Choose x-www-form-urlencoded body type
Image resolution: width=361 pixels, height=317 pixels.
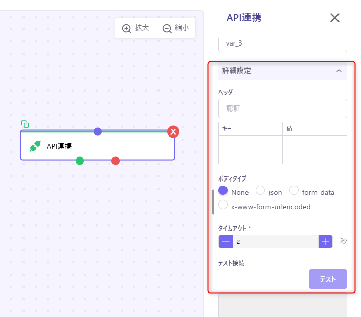pos(223,205)
